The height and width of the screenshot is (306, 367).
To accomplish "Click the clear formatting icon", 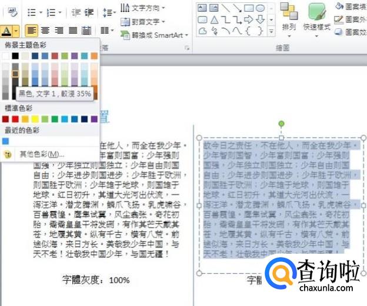I will tap(12, 12).
